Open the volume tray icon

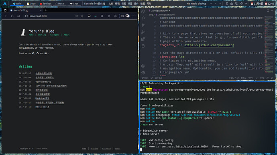pos(242,4)
